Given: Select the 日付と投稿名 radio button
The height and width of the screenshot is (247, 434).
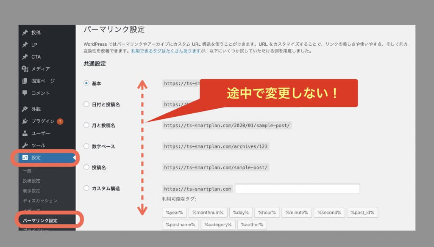Looking at the screenshot, I should (86, 104).
